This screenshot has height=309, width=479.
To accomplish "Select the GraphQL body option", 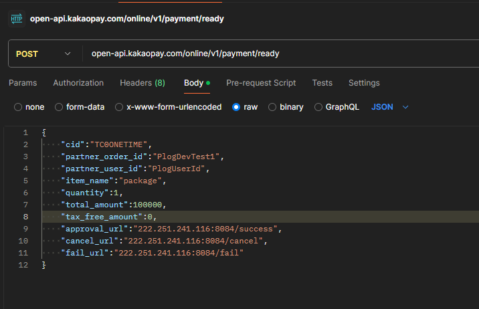I will 318,107.
